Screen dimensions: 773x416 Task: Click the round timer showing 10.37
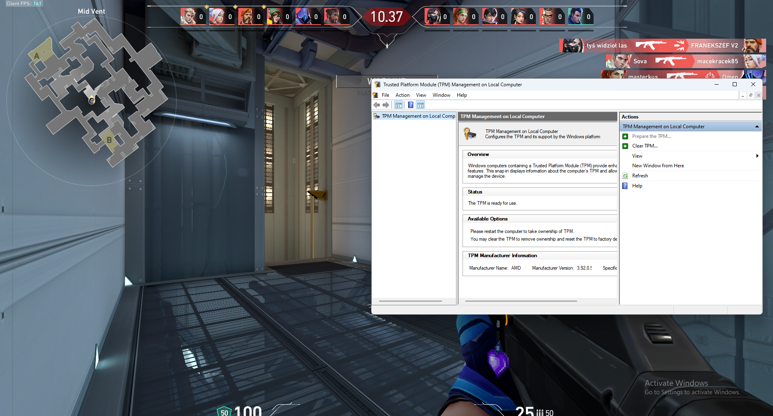click(387, 17)
